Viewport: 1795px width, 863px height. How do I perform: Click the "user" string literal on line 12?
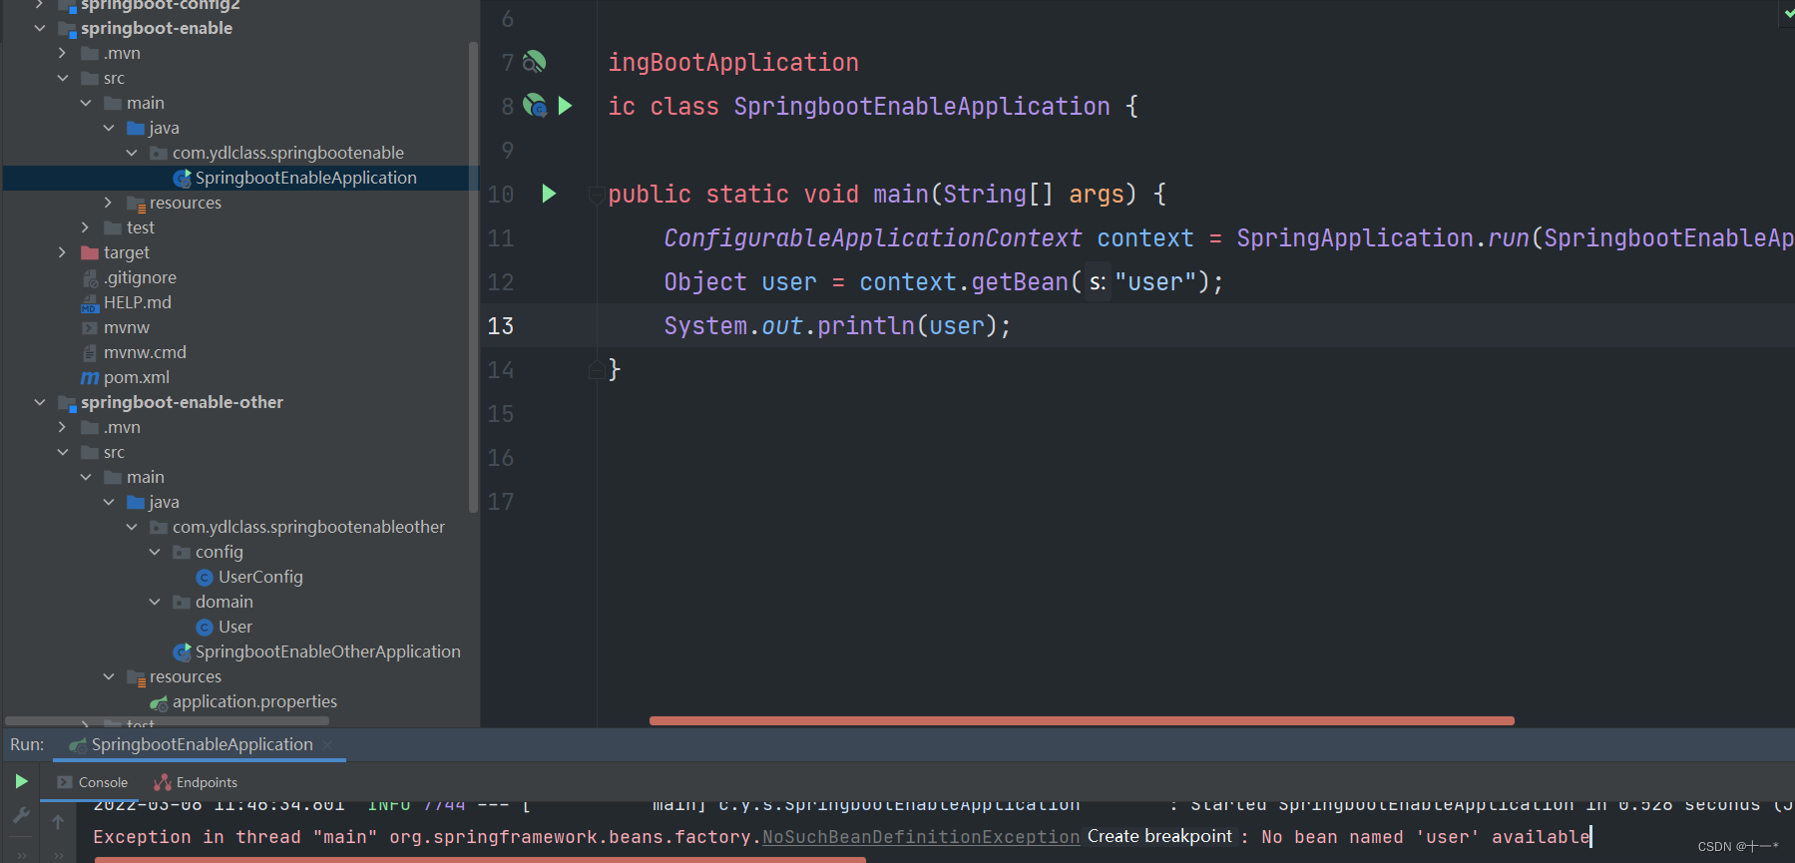tap(1155, 282)
